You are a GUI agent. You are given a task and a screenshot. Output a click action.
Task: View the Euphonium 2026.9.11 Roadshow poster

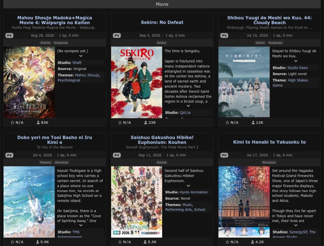pos(137,202)
